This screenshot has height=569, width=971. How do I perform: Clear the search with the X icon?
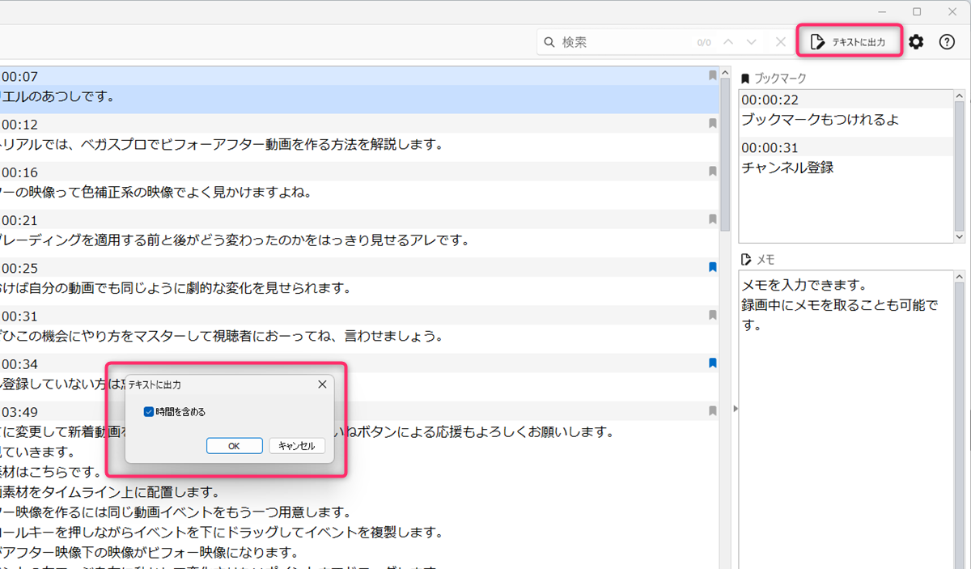[x=780, y=42]
